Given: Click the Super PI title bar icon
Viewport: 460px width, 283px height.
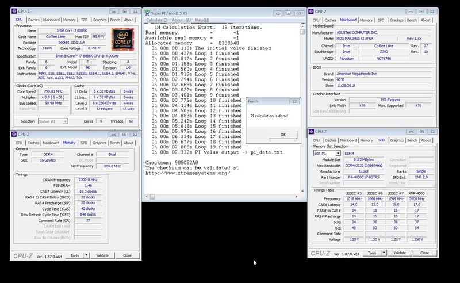Looking at the screenshot, I should (x=147, y=13).
